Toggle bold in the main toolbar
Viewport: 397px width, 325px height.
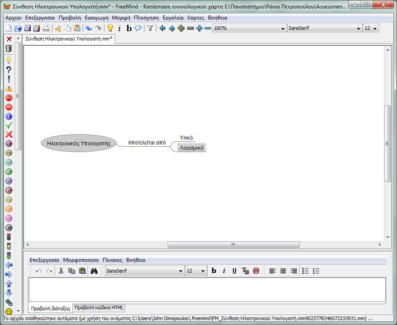(129, 28)
